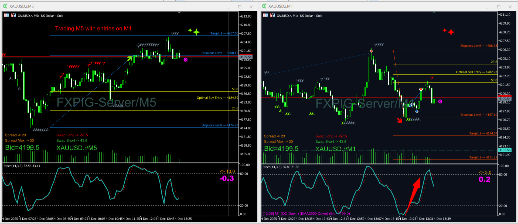Click the '23.6' Fibonacci label on M5
The width and height of the screenshot is (518, 224).
pos(235,108)
